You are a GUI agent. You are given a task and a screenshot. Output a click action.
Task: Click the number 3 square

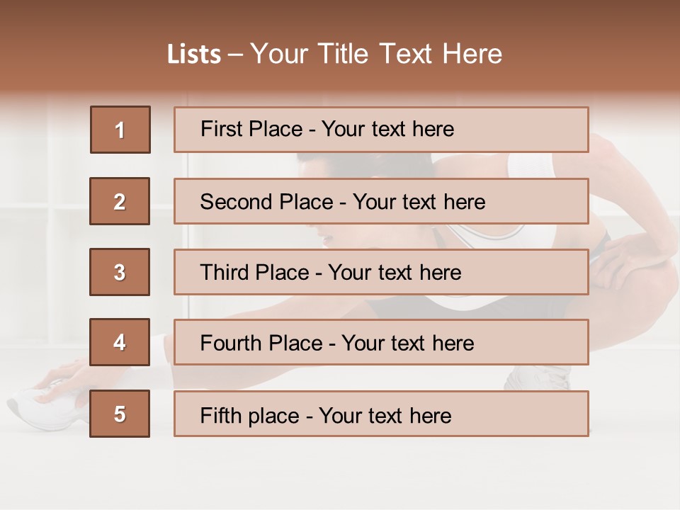coord(120,272)
